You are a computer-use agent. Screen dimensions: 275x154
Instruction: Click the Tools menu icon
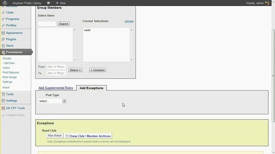3,94
